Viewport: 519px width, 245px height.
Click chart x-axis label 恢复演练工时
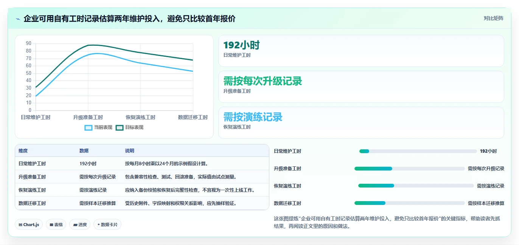[x=140, y=118]
